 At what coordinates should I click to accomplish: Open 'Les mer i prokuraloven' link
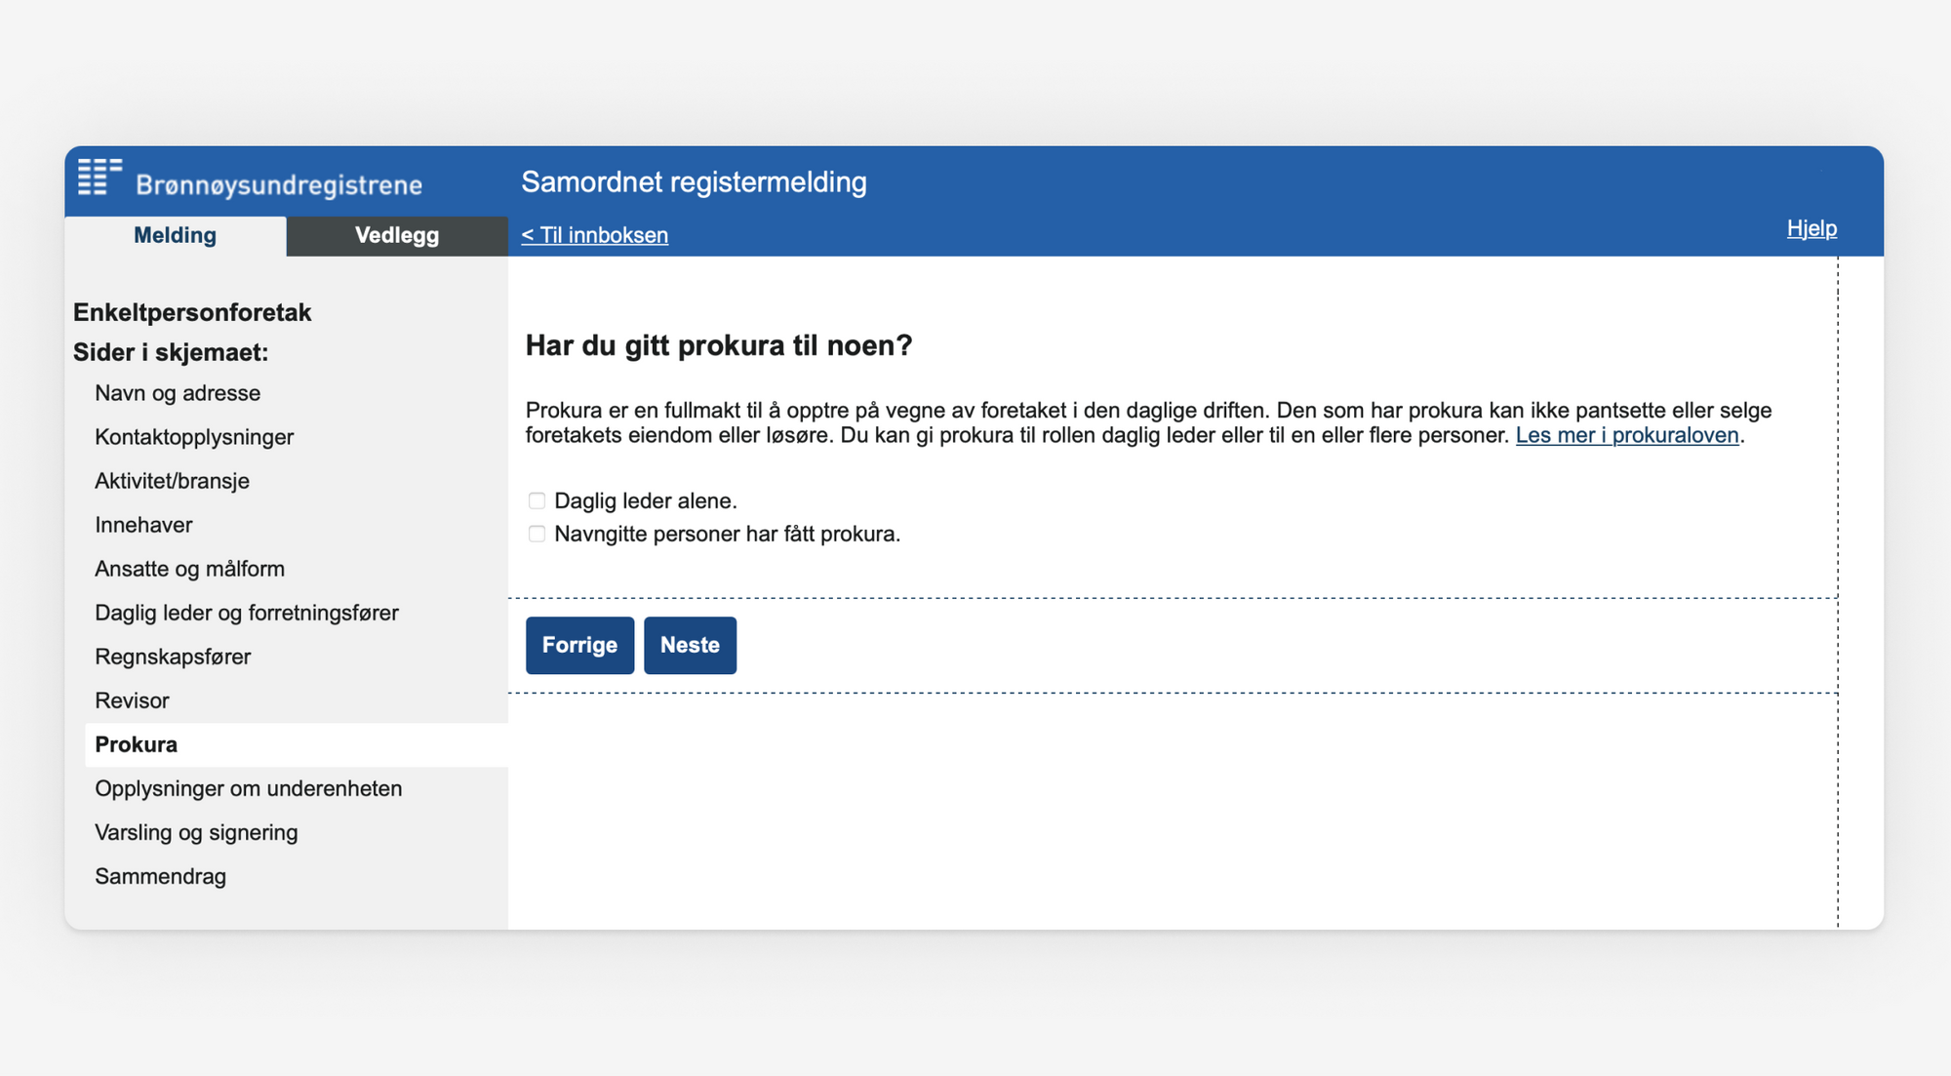pyautogui.click(x=1626, y=436)
